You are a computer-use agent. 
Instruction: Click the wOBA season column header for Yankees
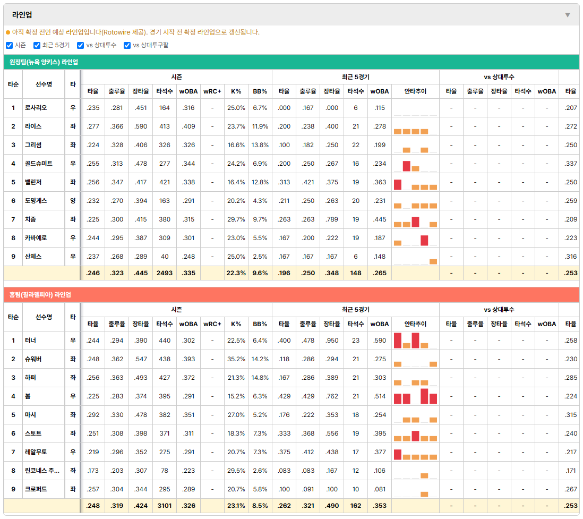coord(188,91)
